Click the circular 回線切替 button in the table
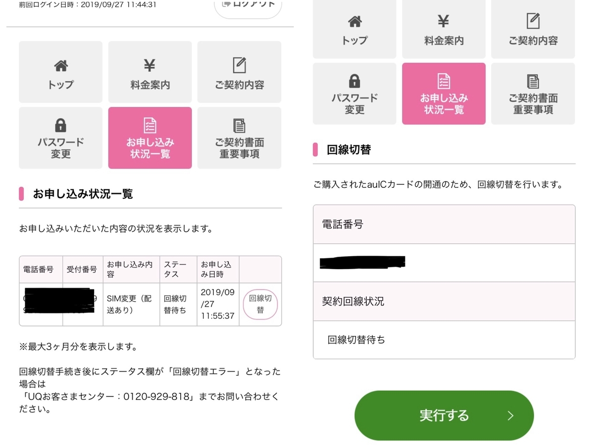 tap(260, 305)
